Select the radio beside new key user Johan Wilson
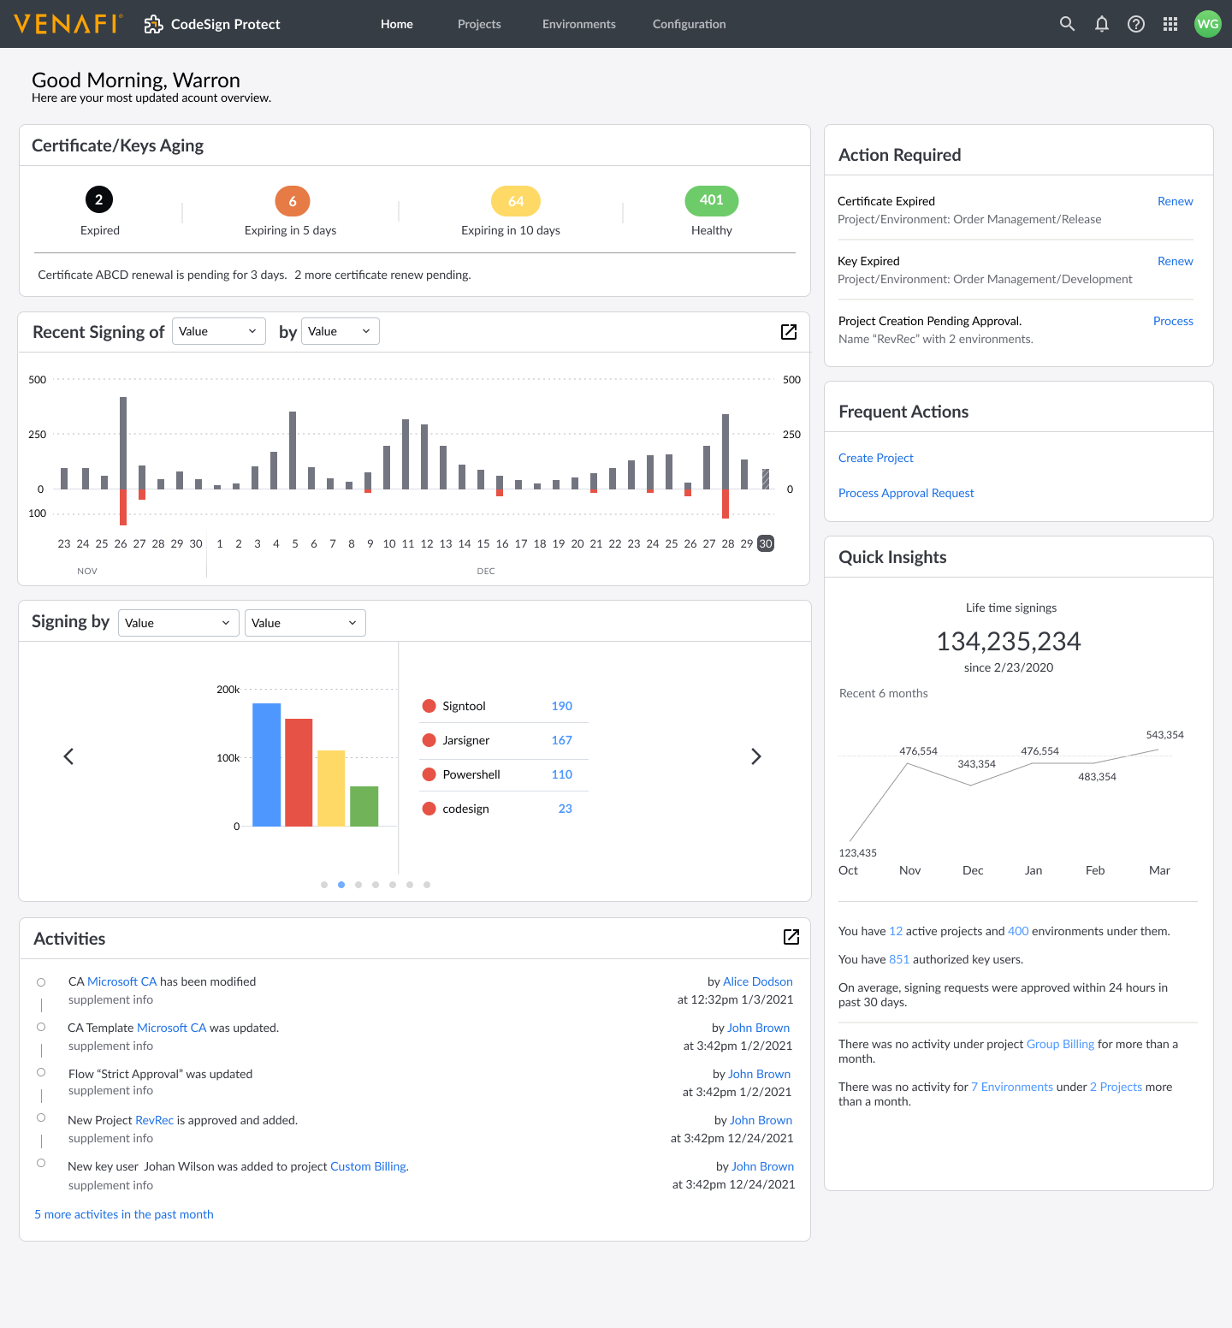The width and height of the screenshot is (1232, 1328). [41, 1164]
